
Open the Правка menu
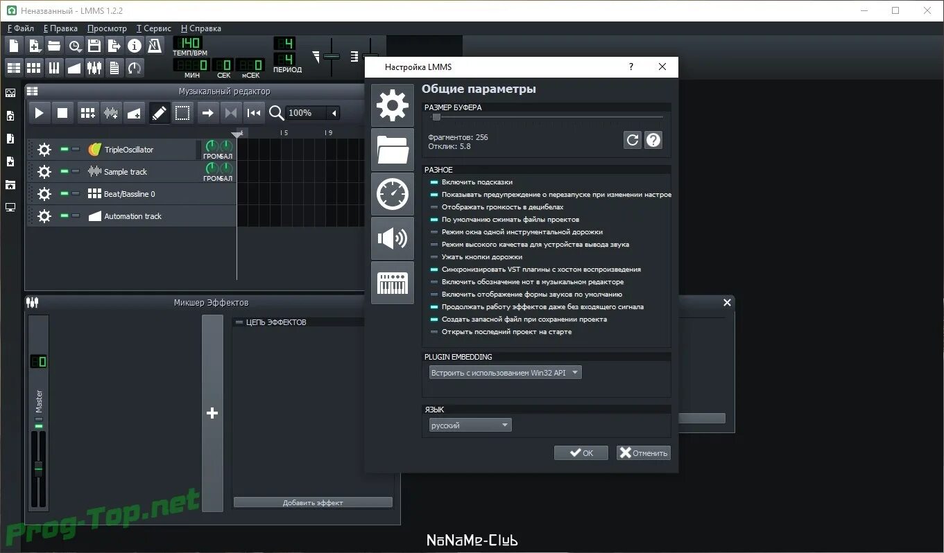tap(60, 28)
